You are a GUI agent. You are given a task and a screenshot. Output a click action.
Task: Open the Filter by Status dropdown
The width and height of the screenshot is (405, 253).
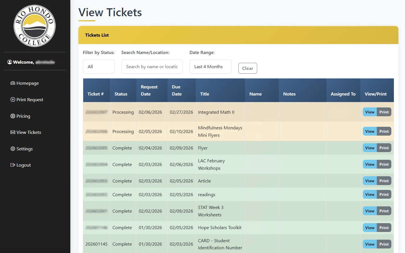click(99, 67)
